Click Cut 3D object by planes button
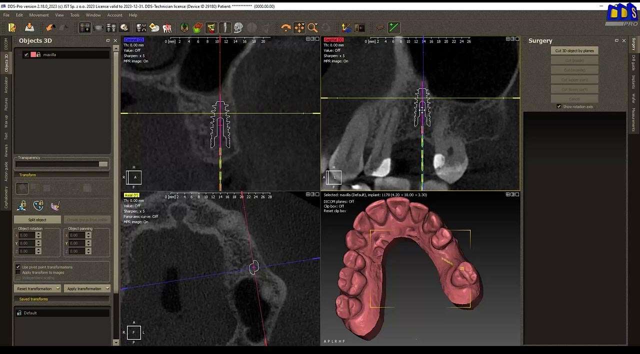Viewport: 640px width, 354px height. (574, 51)
